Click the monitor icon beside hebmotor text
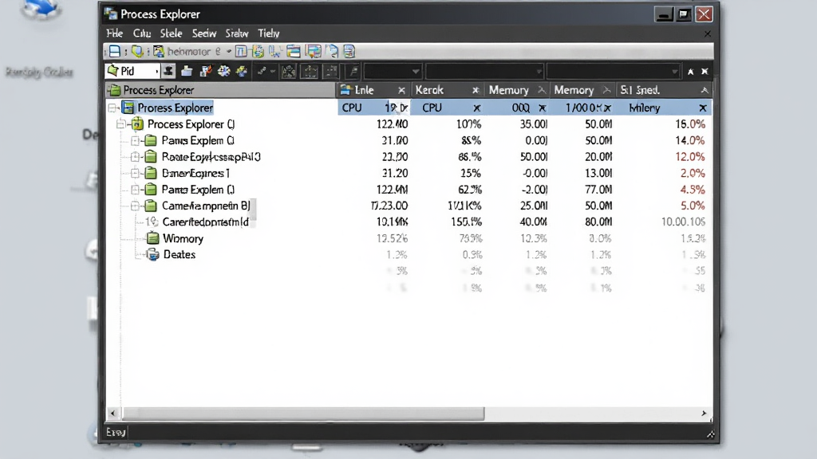This screenshot has width=817, height=459. tap(159, 51)
